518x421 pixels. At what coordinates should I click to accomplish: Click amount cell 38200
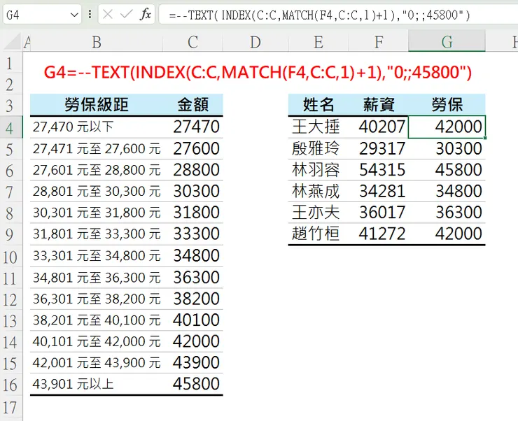pos(193,299)
